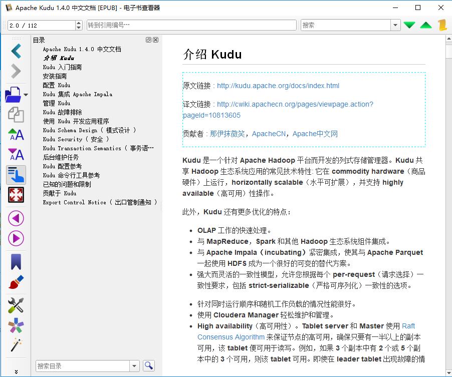The width and height of the screenshot is (452, 377).
Task: Open contributor Apache中文网 link
Action: 315,134
